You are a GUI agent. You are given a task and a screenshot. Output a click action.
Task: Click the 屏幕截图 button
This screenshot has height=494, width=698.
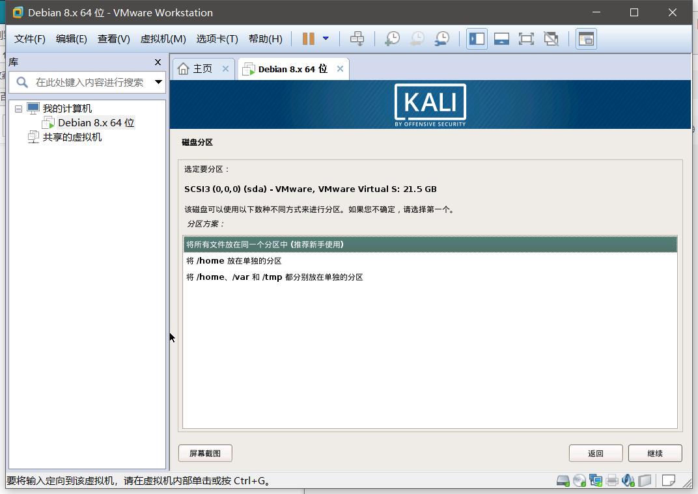pyautogui.click(x=205, y=453)
